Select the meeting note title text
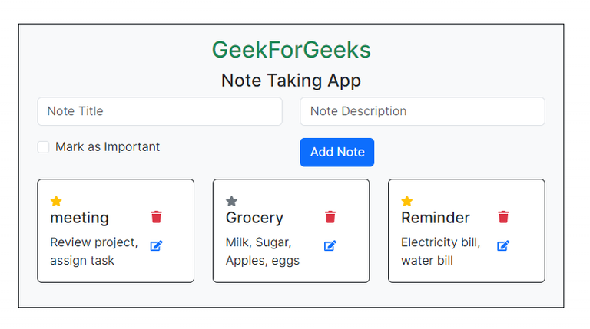 80,218
